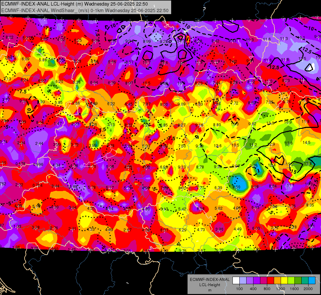Click the wind shear value 3.94
Image resolution: width=321 pixels, height=295 pixels.
(x=72, y=208)
